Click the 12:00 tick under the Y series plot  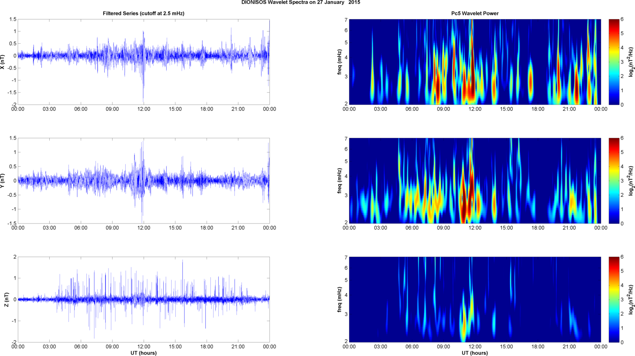(x=144, y=228)
